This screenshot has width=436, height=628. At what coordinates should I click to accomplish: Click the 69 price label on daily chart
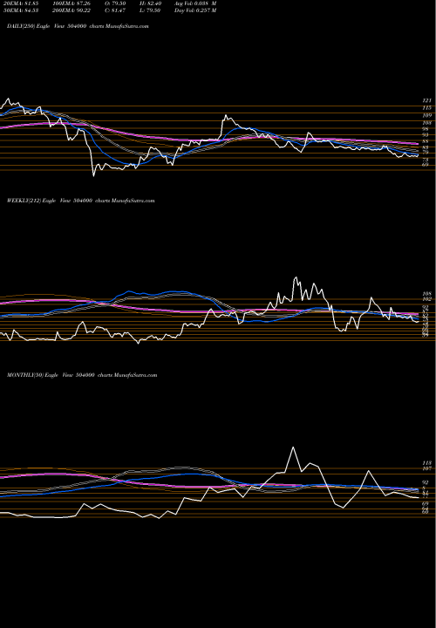[426, 164]
